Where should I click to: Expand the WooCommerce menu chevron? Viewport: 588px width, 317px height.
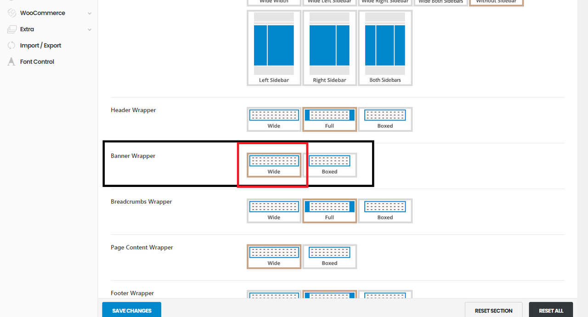click(90, 13)
